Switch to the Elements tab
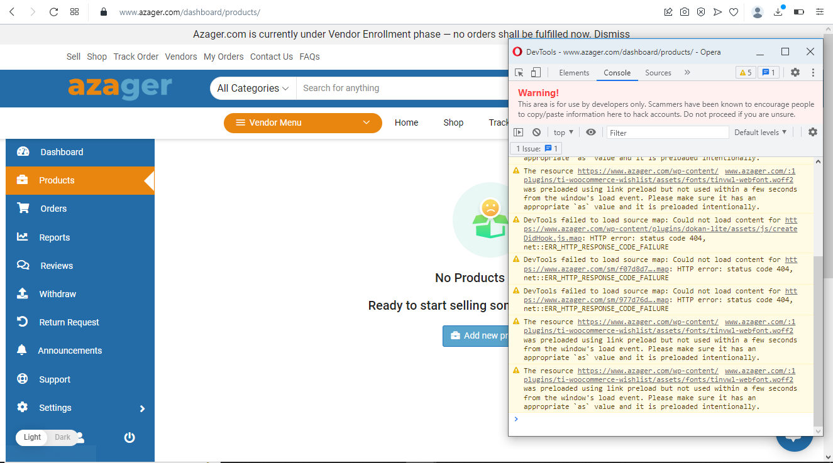Viewport: 833px width, 463px height. tap(574, 73)
